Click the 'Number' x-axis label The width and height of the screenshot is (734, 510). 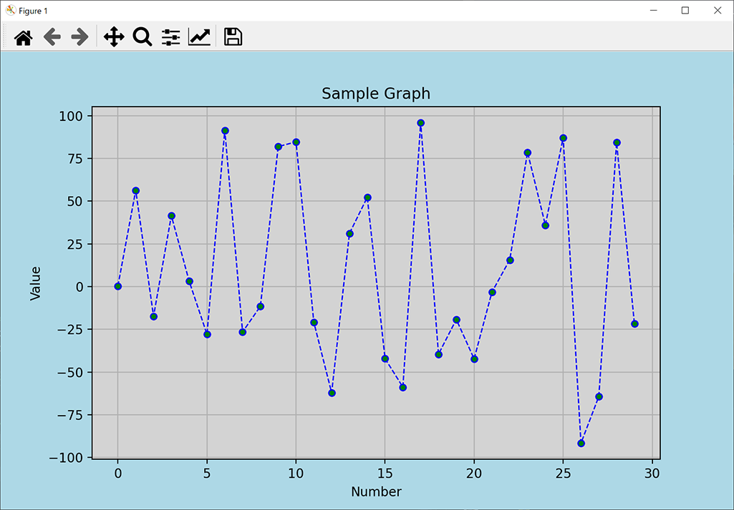click(376, 492)
